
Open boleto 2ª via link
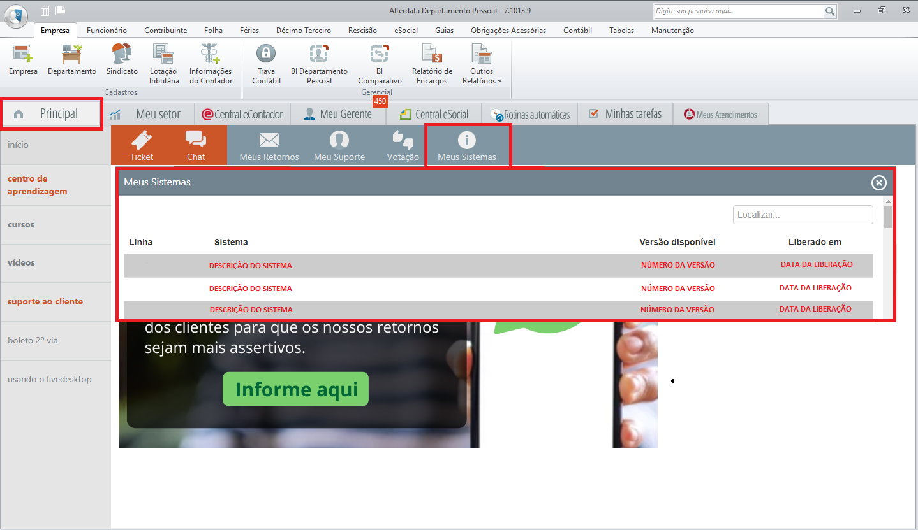coord(33,340)
